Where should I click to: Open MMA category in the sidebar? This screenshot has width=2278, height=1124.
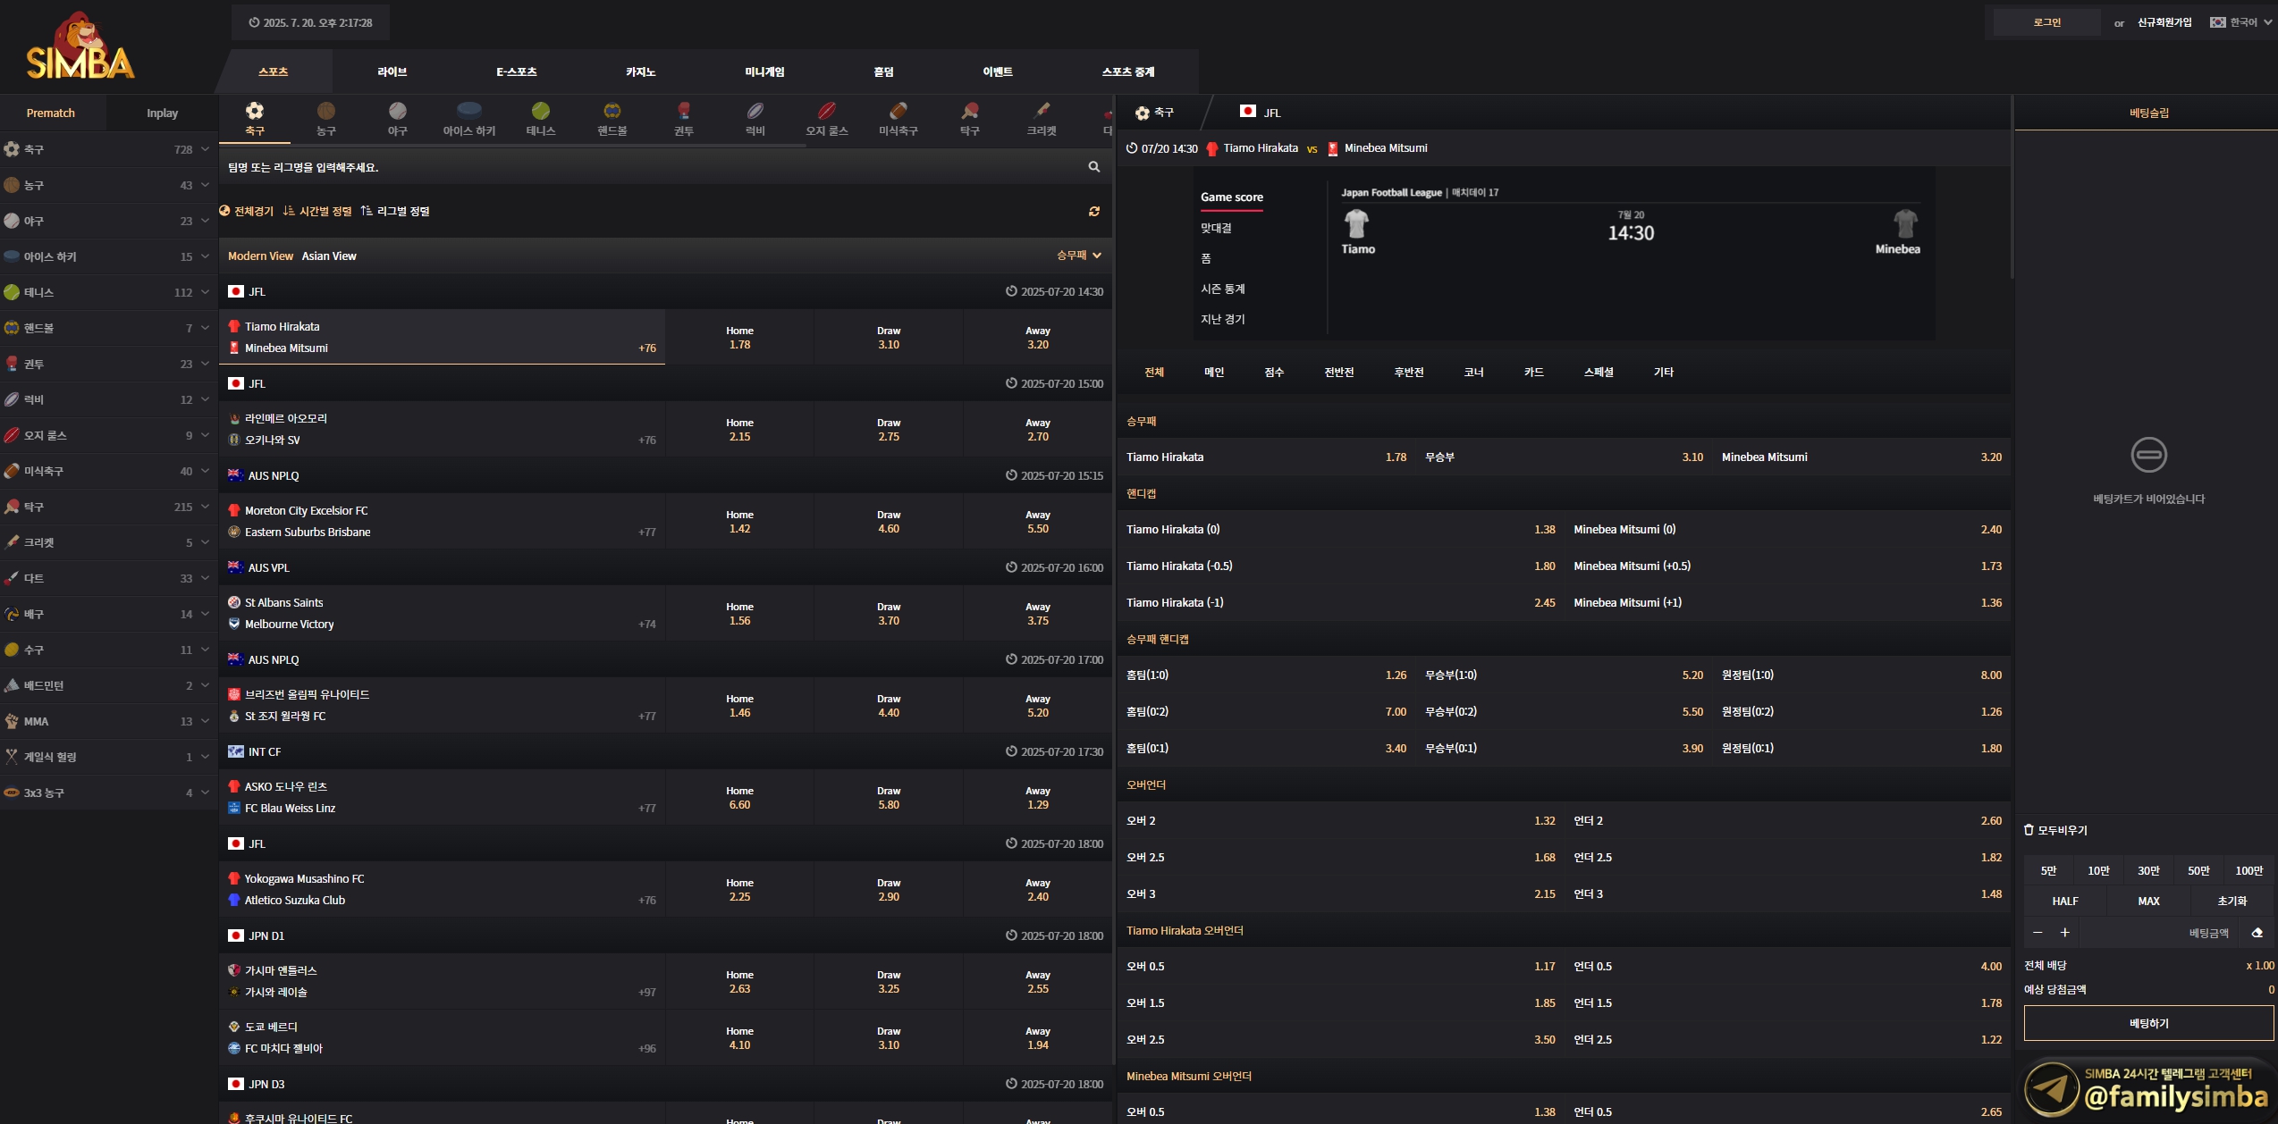click(x=107, y=721)
